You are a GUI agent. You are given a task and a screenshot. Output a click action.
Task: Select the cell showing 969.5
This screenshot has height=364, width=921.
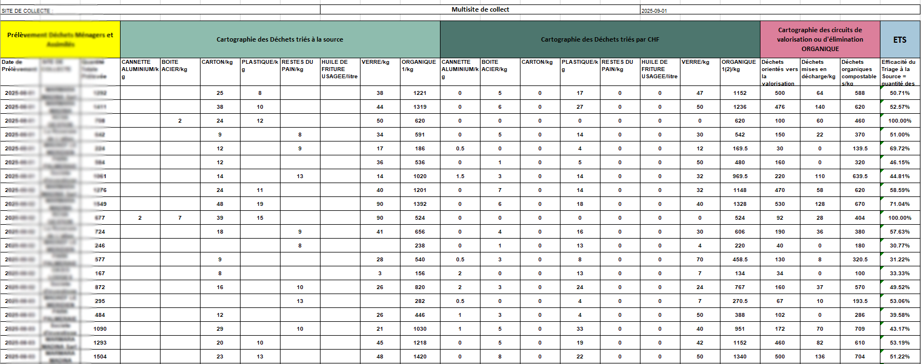pos(739,176)
